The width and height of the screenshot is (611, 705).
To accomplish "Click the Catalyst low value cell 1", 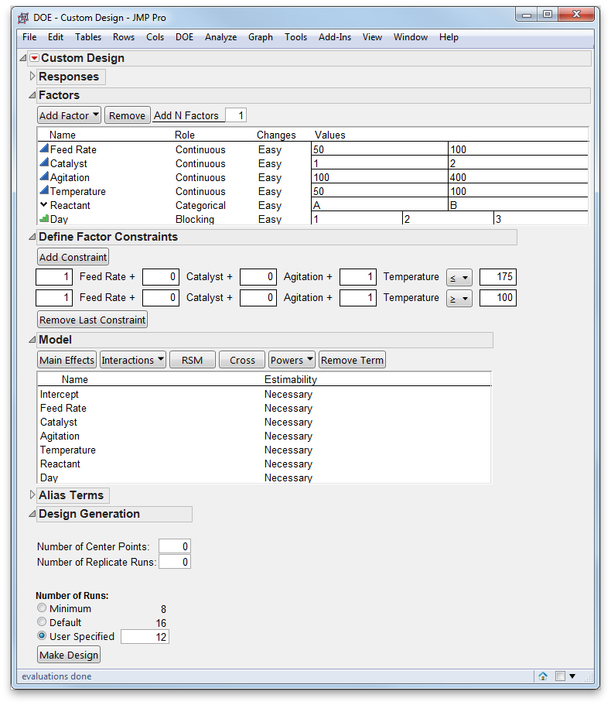I will [380, 163].
